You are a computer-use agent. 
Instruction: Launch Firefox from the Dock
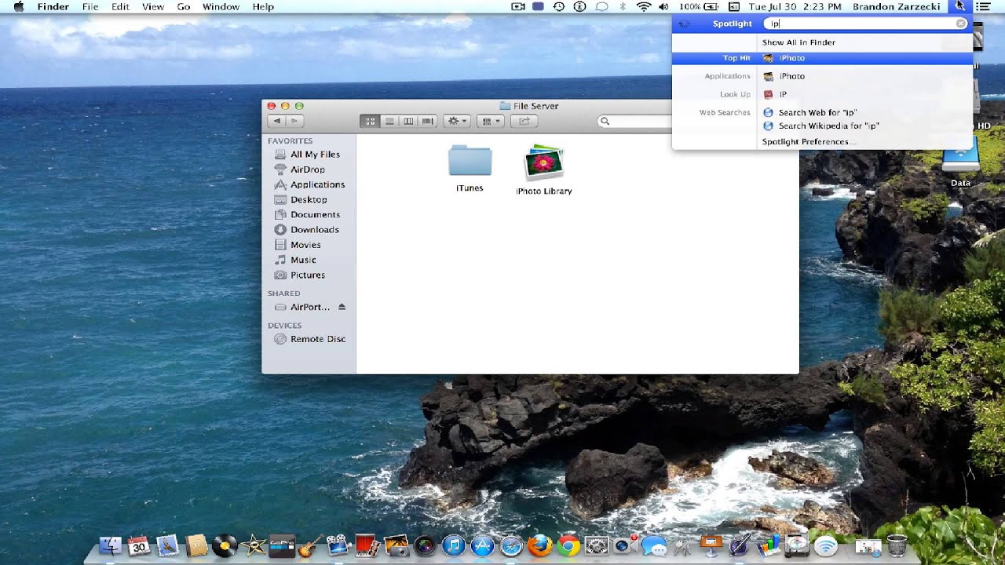point(539,545)
